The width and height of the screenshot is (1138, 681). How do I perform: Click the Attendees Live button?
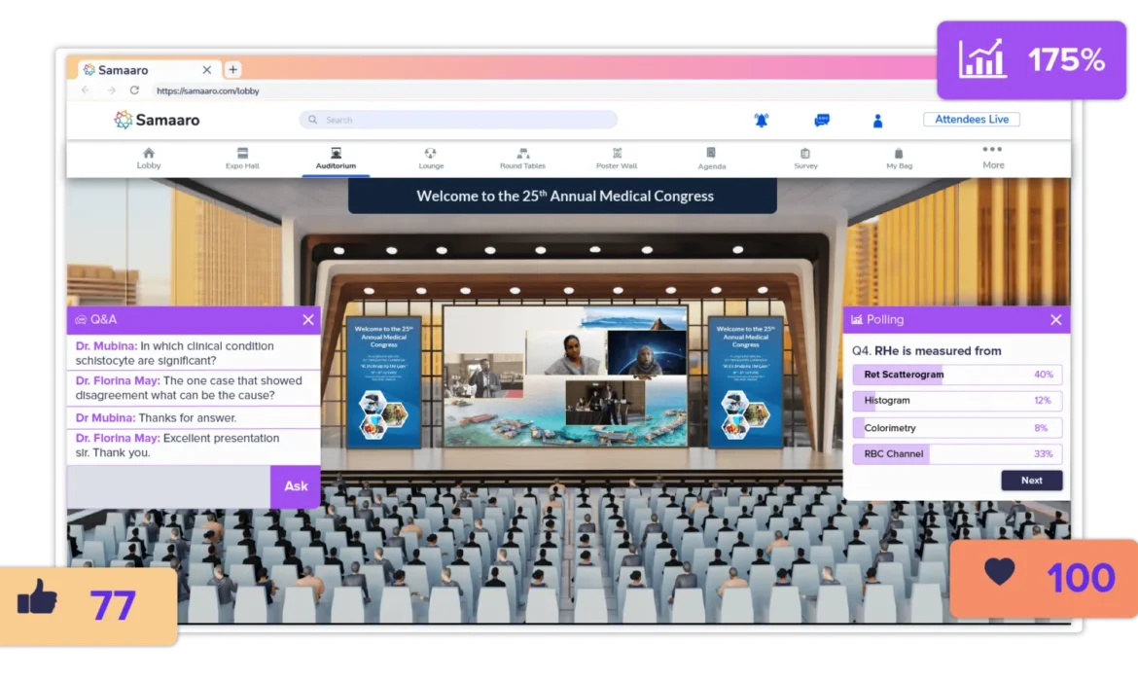tap(971, 119)
